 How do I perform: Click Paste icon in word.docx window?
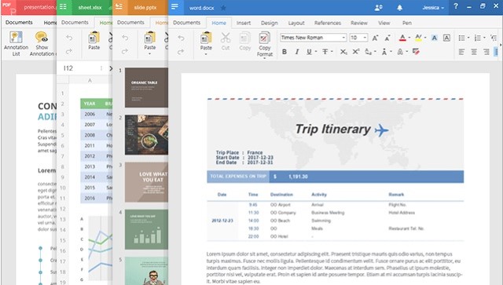[x=206, y=38]
